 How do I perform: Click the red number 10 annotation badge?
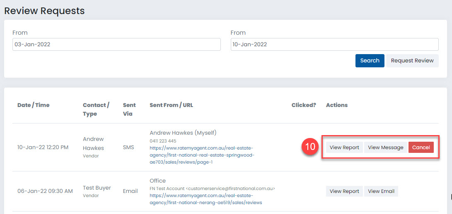click(x=310, y=147)
